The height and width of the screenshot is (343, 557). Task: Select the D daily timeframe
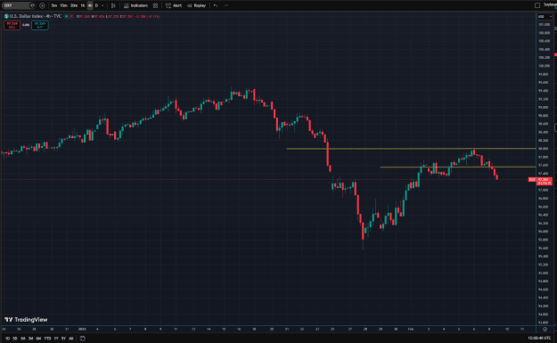[x=96, y=5]
